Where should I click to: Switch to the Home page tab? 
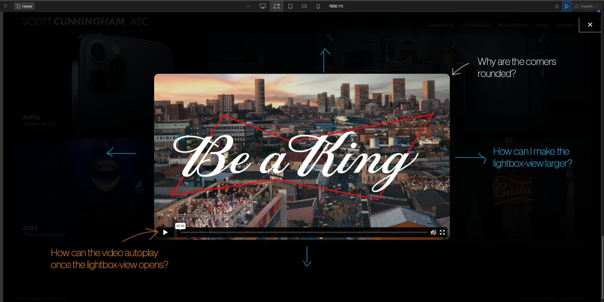click(24, 6)
